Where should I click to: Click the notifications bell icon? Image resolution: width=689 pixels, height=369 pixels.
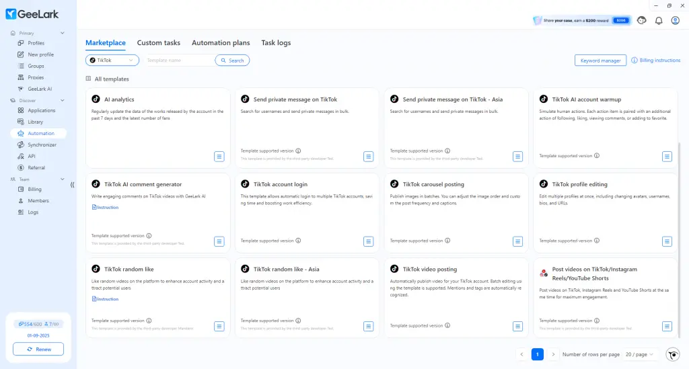coord(658,21)
